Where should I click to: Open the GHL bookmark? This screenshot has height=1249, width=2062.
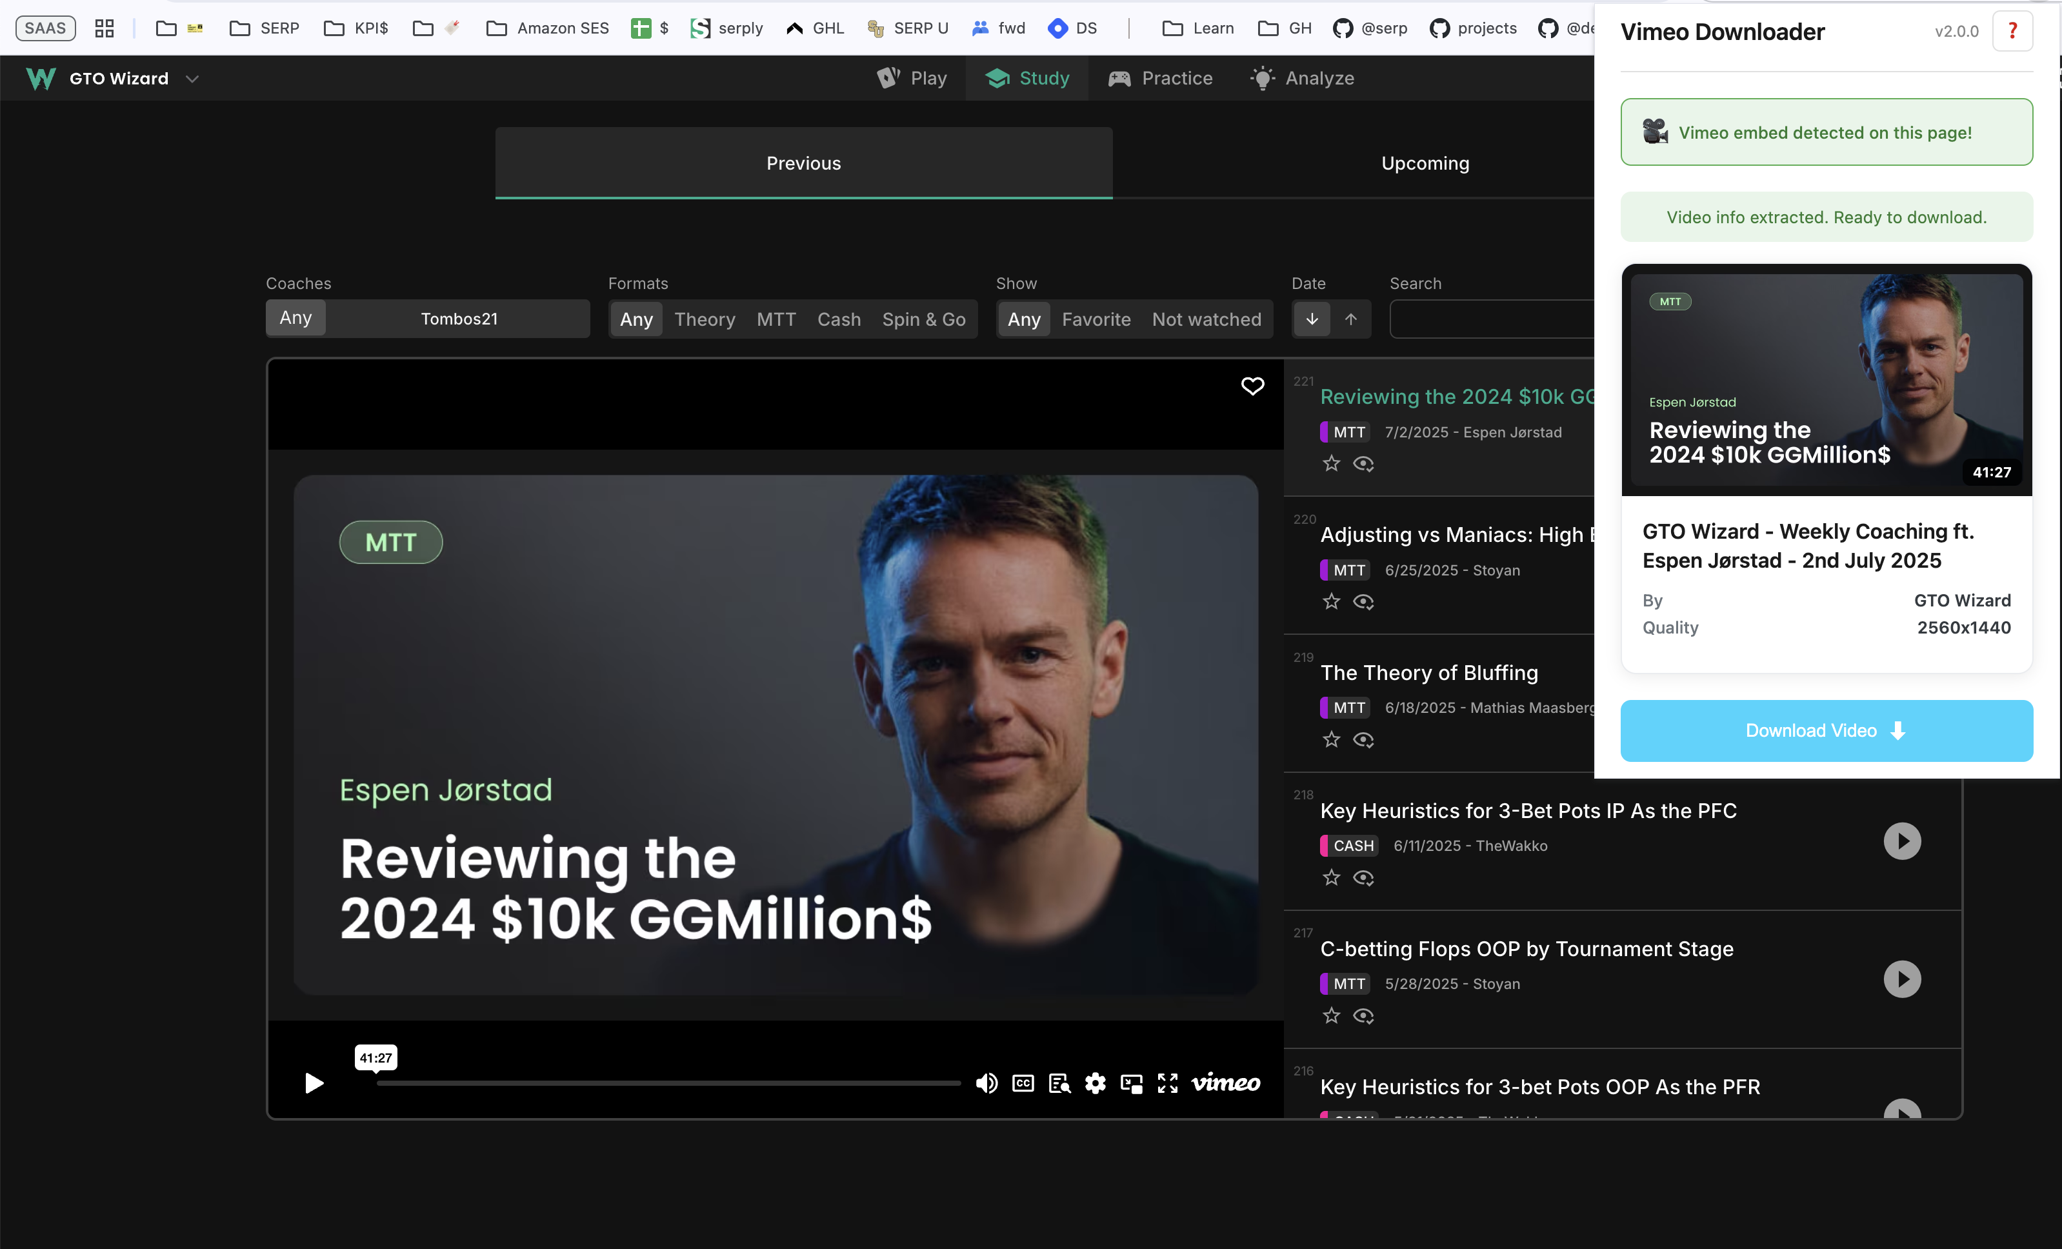click(x=815, y=28)
